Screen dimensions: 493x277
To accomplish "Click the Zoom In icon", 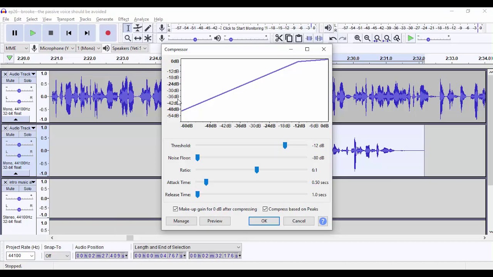I will click(357, 38).
